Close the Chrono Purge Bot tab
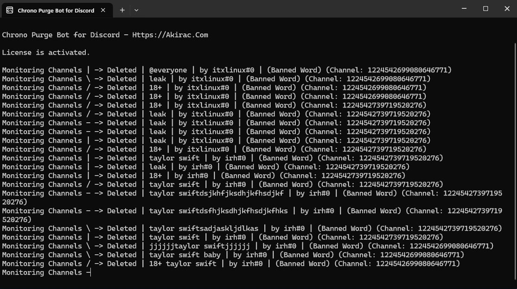Image resolution: width=517 pixels, height=289 pixels. coord(104,9)
